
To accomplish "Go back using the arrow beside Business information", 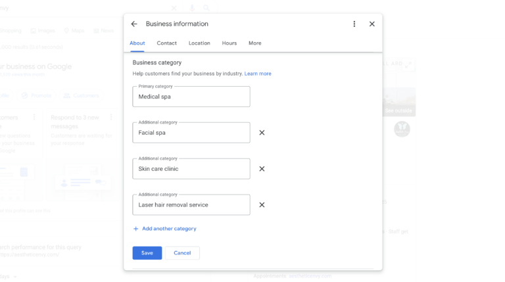I will (134, 24).
